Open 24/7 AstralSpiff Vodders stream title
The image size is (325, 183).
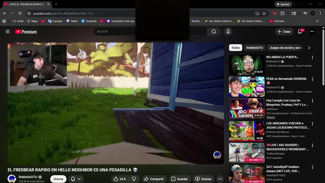coord(283,169)
